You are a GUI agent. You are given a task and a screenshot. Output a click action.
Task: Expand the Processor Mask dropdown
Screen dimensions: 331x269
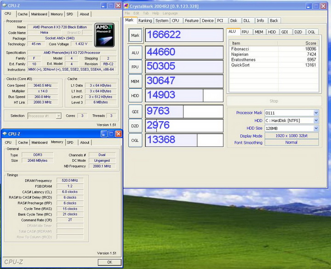click(316, 113)
